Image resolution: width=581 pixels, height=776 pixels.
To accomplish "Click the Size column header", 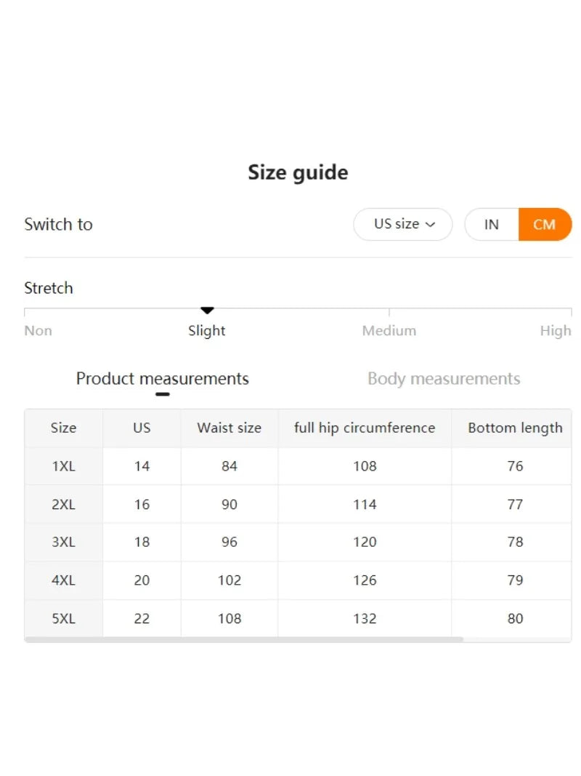I will 63,428.
